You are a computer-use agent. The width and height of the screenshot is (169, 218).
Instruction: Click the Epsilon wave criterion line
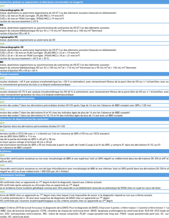click(33, 126)
